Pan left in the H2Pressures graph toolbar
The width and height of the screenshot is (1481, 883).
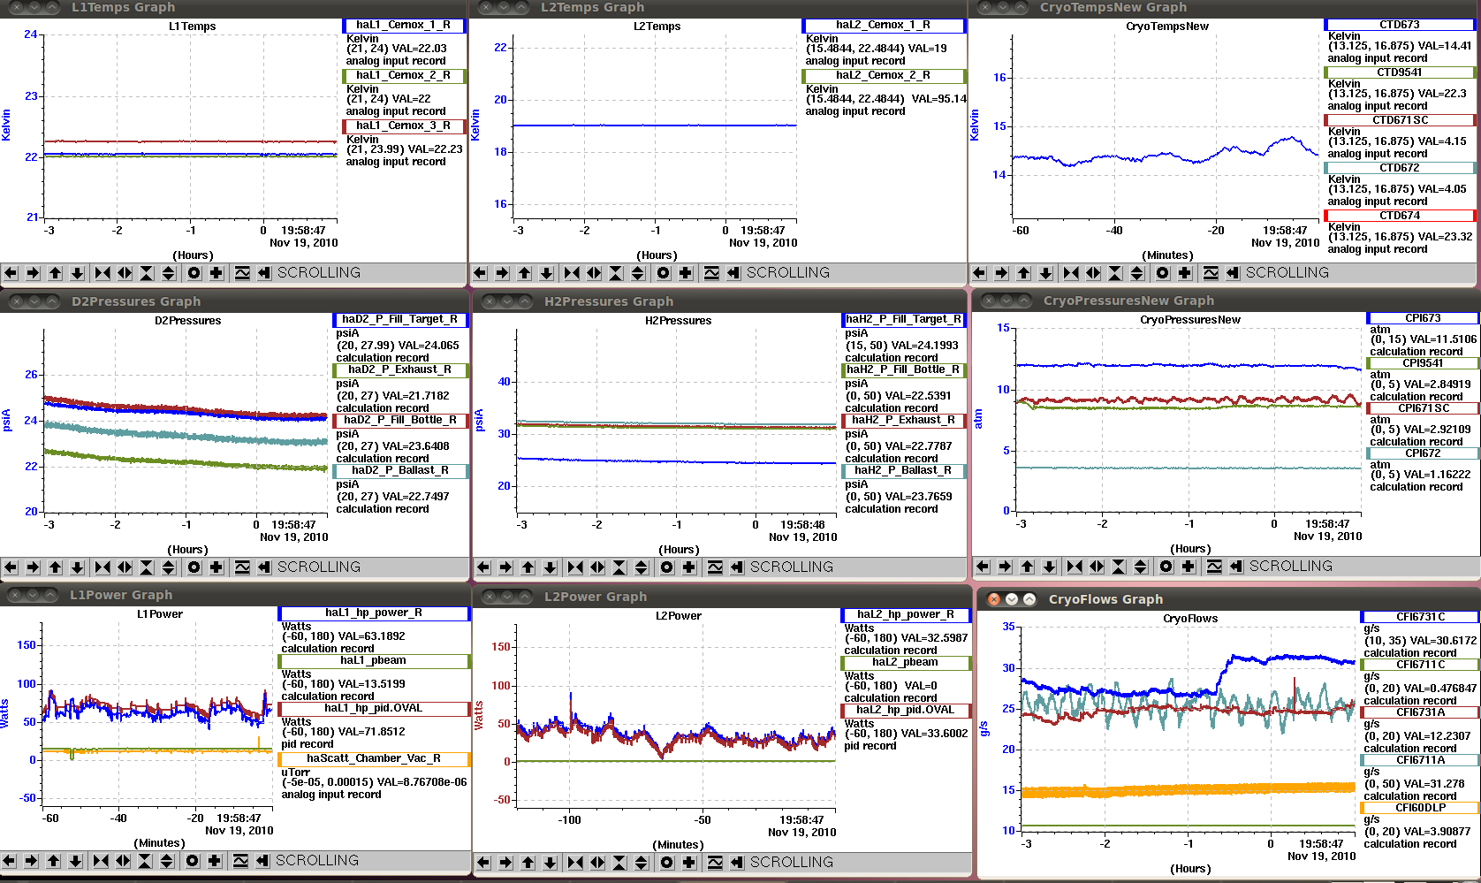(483, 567)
